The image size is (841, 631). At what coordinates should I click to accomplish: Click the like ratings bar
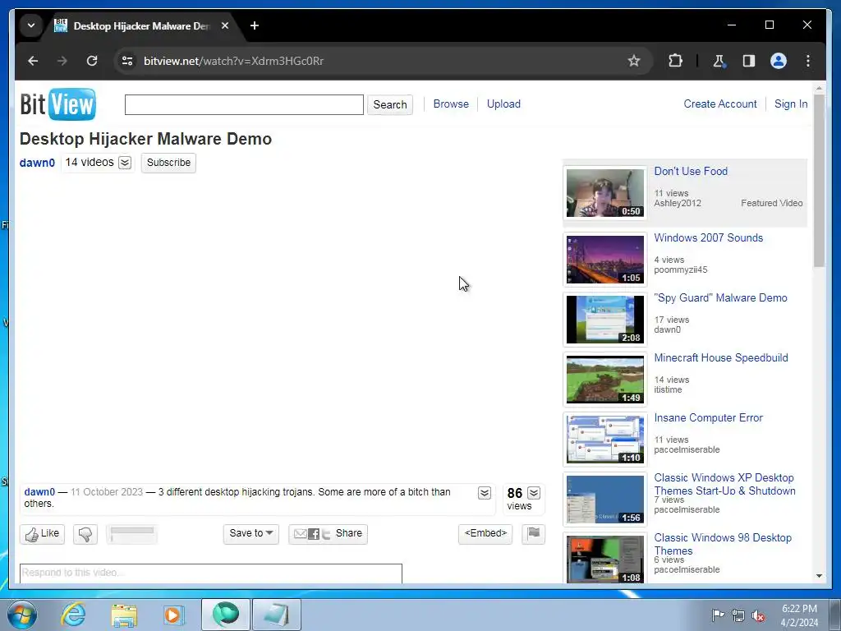[132, 534]
